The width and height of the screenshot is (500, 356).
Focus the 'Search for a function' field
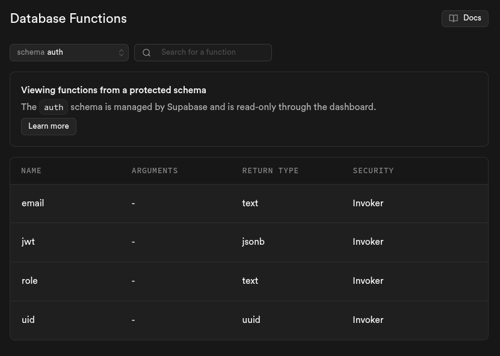pyautogui.click(x=211, y=52)
